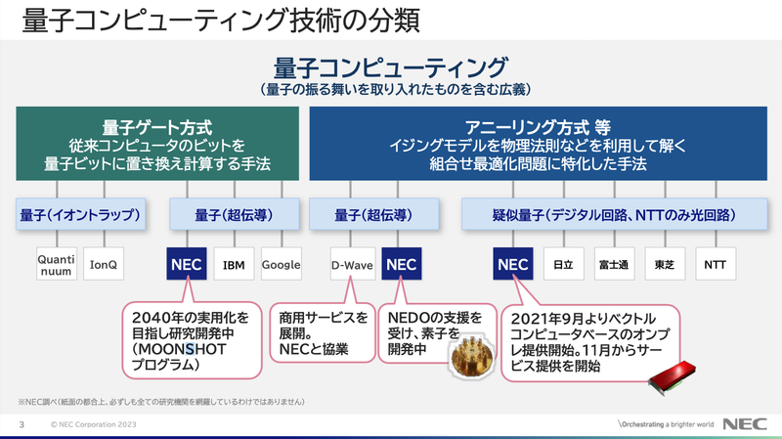Click the MOONSHOT program callout bubble
The height and width of the screenshot is (439, 782).
pos(191,341)
